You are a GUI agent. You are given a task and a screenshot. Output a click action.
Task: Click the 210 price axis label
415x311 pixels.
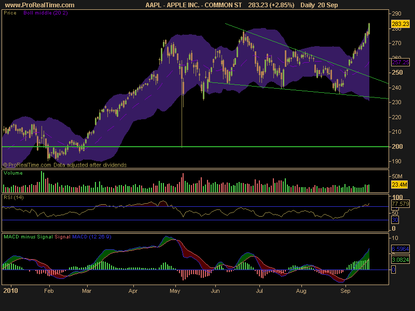click(396, 132)
